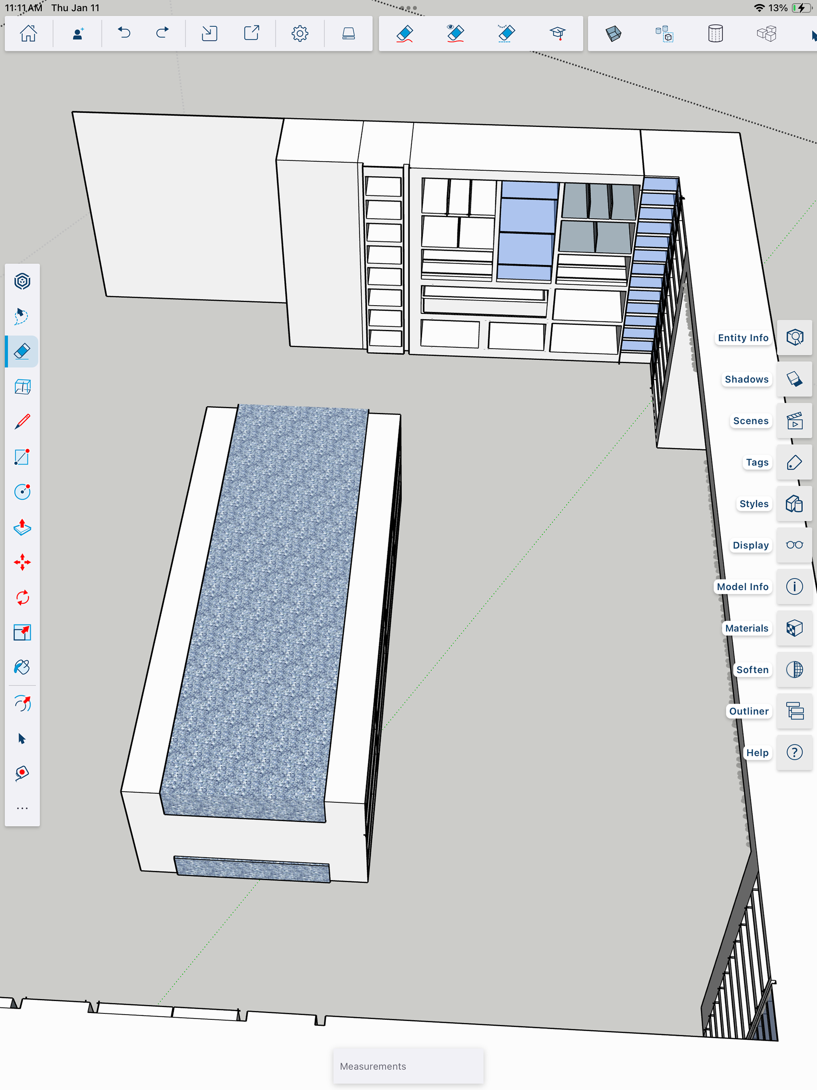The image size is (817, 1090).
Task: Open the Styles panel
Action: click(794, 504)
